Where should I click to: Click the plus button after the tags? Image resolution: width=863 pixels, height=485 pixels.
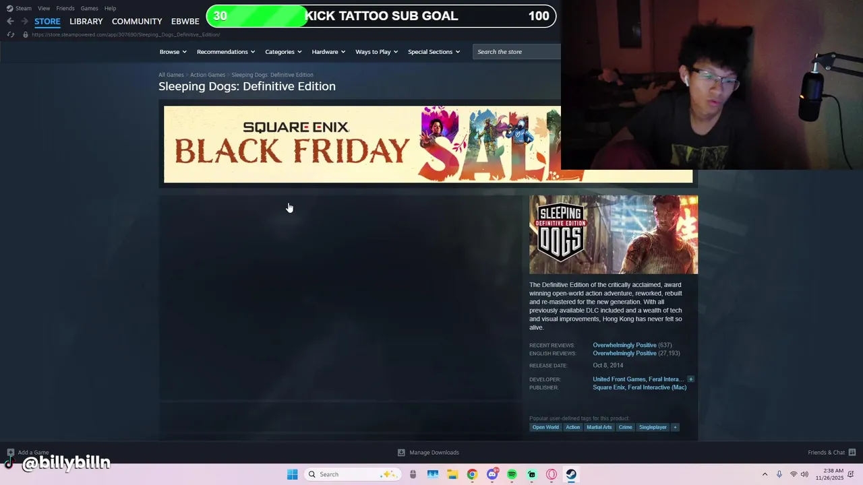pos(675,427)
